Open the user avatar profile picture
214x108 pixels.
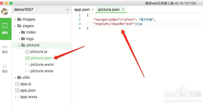click(5, 12)
